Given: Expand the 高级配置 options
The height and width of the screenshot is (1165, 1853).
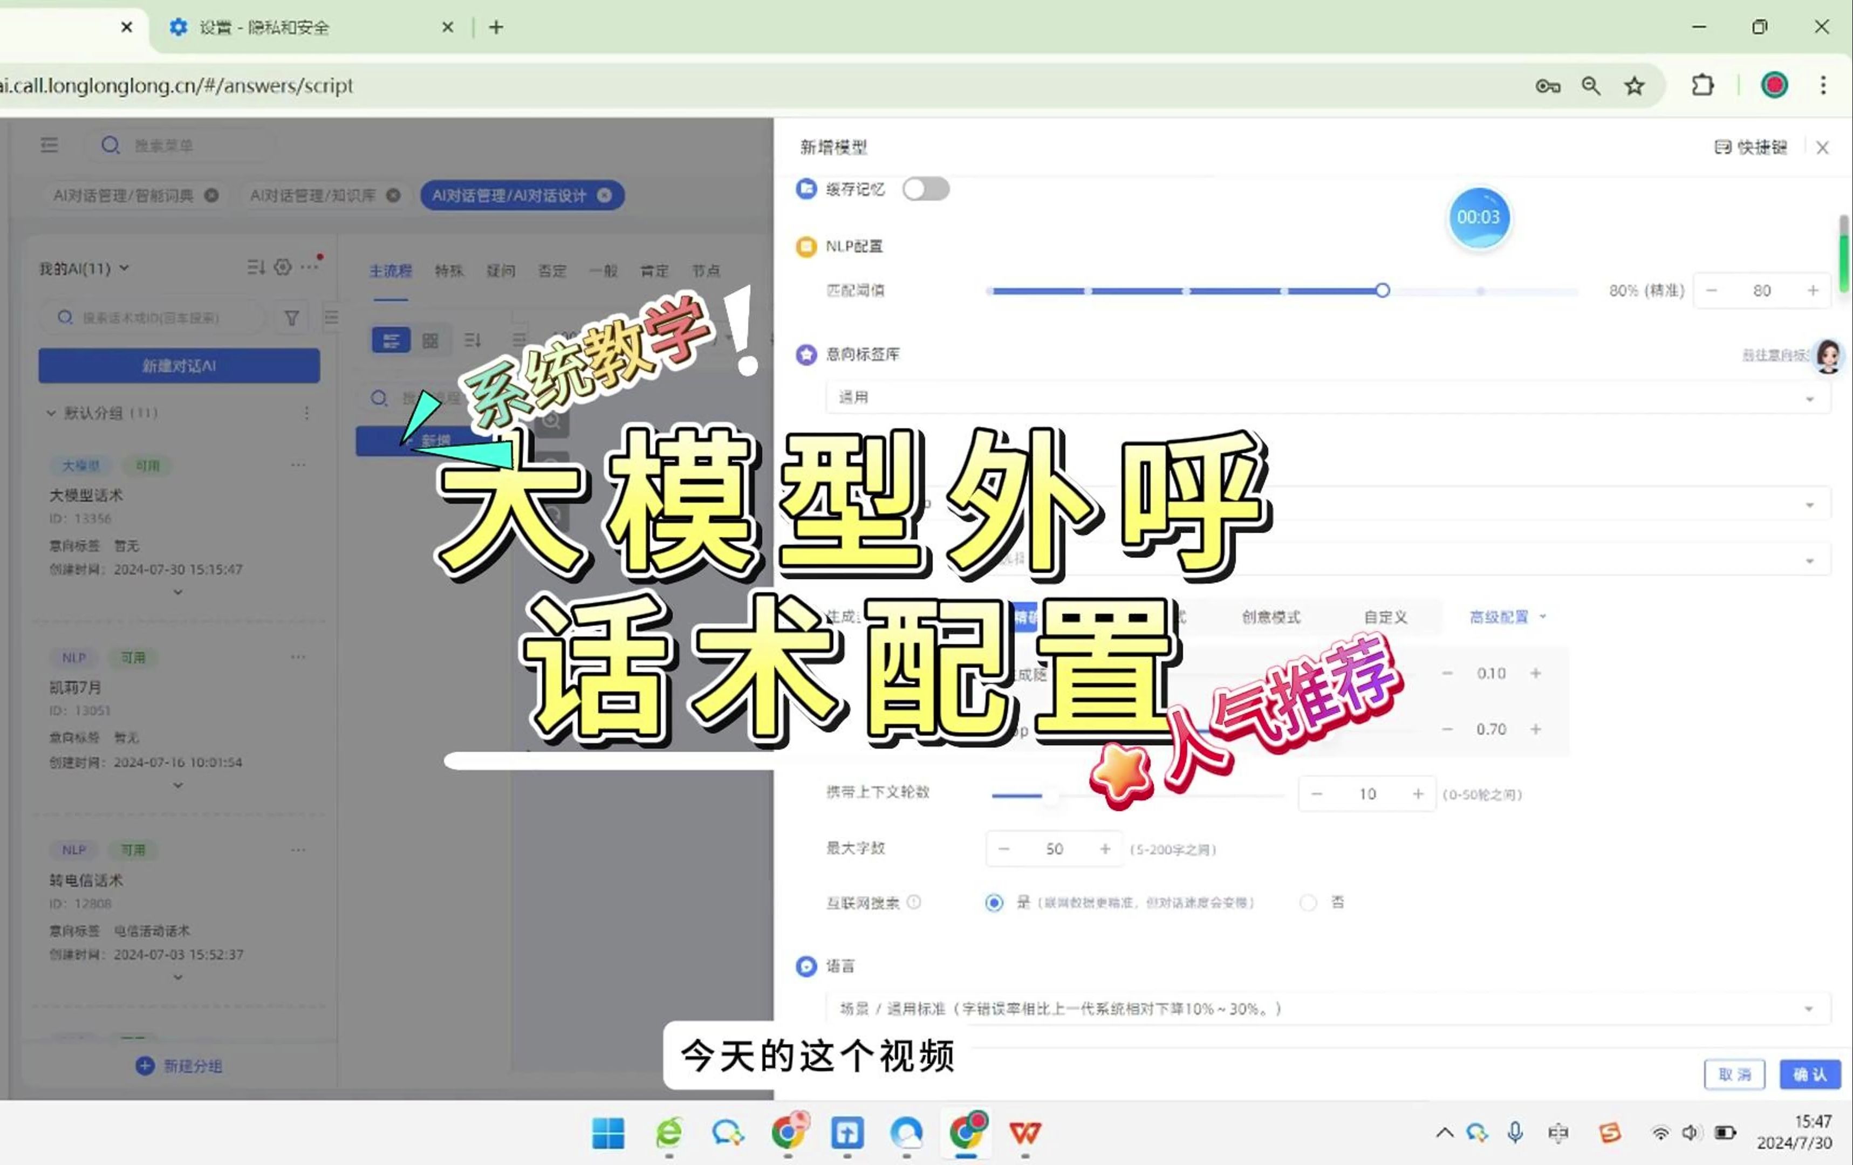Looking at the screenshot, I should click(1508, 616).
